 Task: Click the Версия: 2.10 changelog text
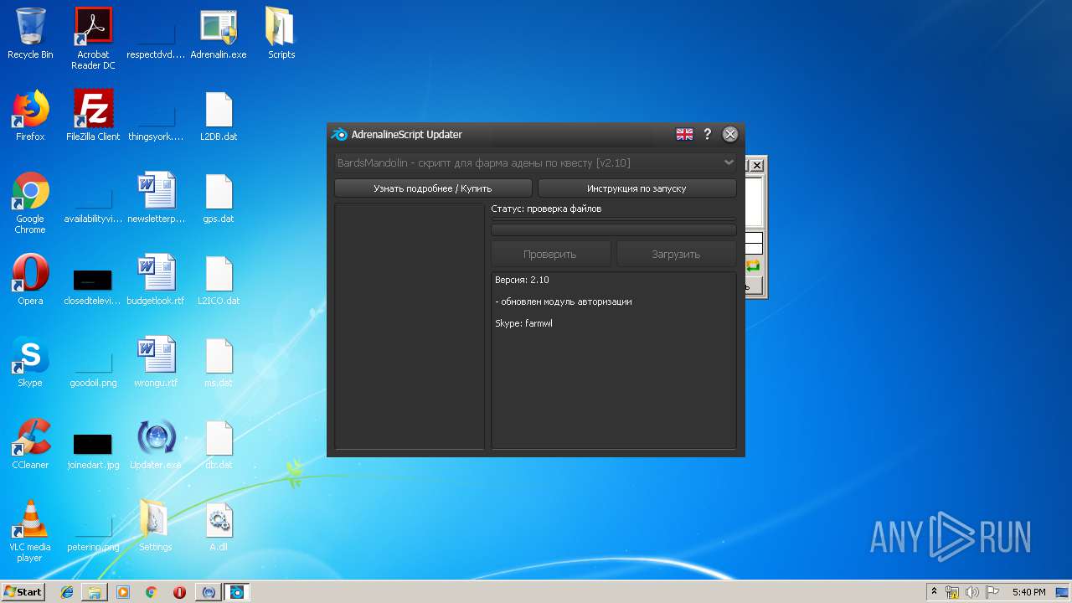522,280
